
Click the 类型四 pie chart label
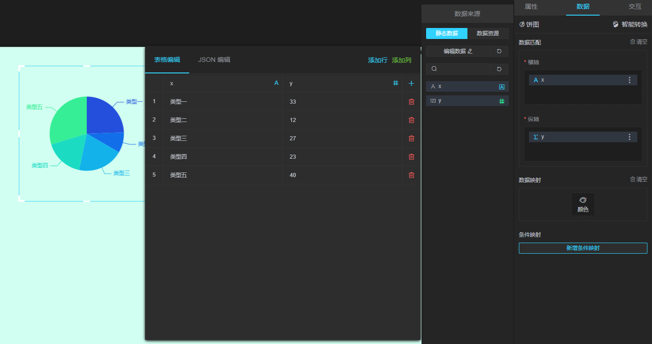[x=40, y=166]
